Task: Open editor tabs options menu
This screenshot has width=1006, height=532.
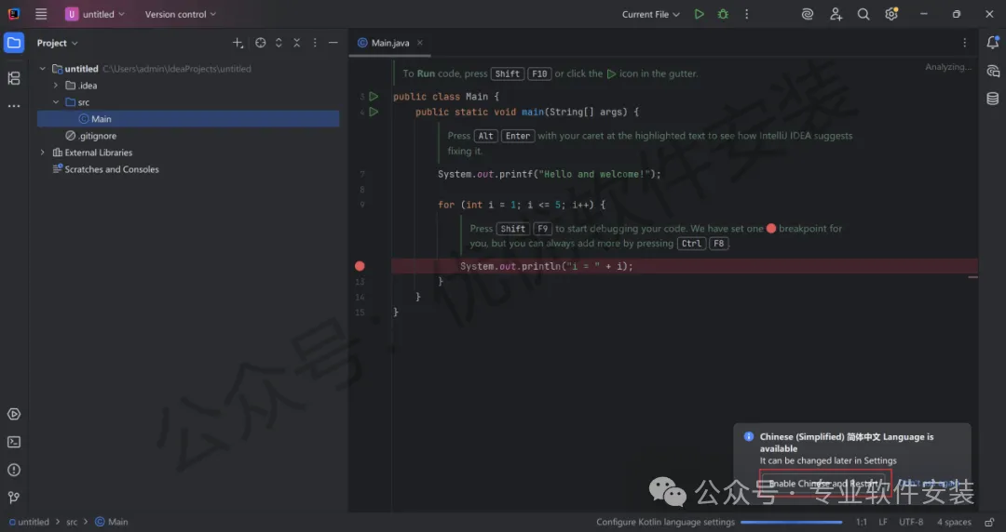Action: click(x=964, y=43)
